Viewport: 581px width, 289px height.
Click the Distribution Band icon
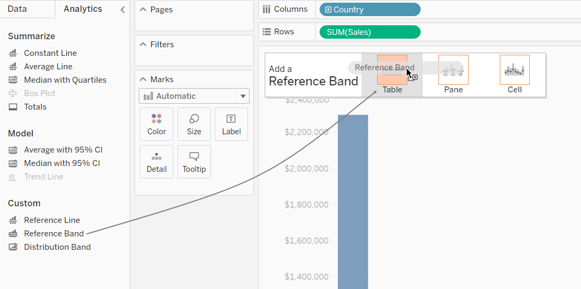click(x=13, y=247)
